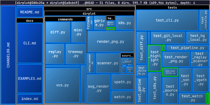Click green tile below animation.py
This screenshot has width=210, height=105.
(x=111, y=28)
